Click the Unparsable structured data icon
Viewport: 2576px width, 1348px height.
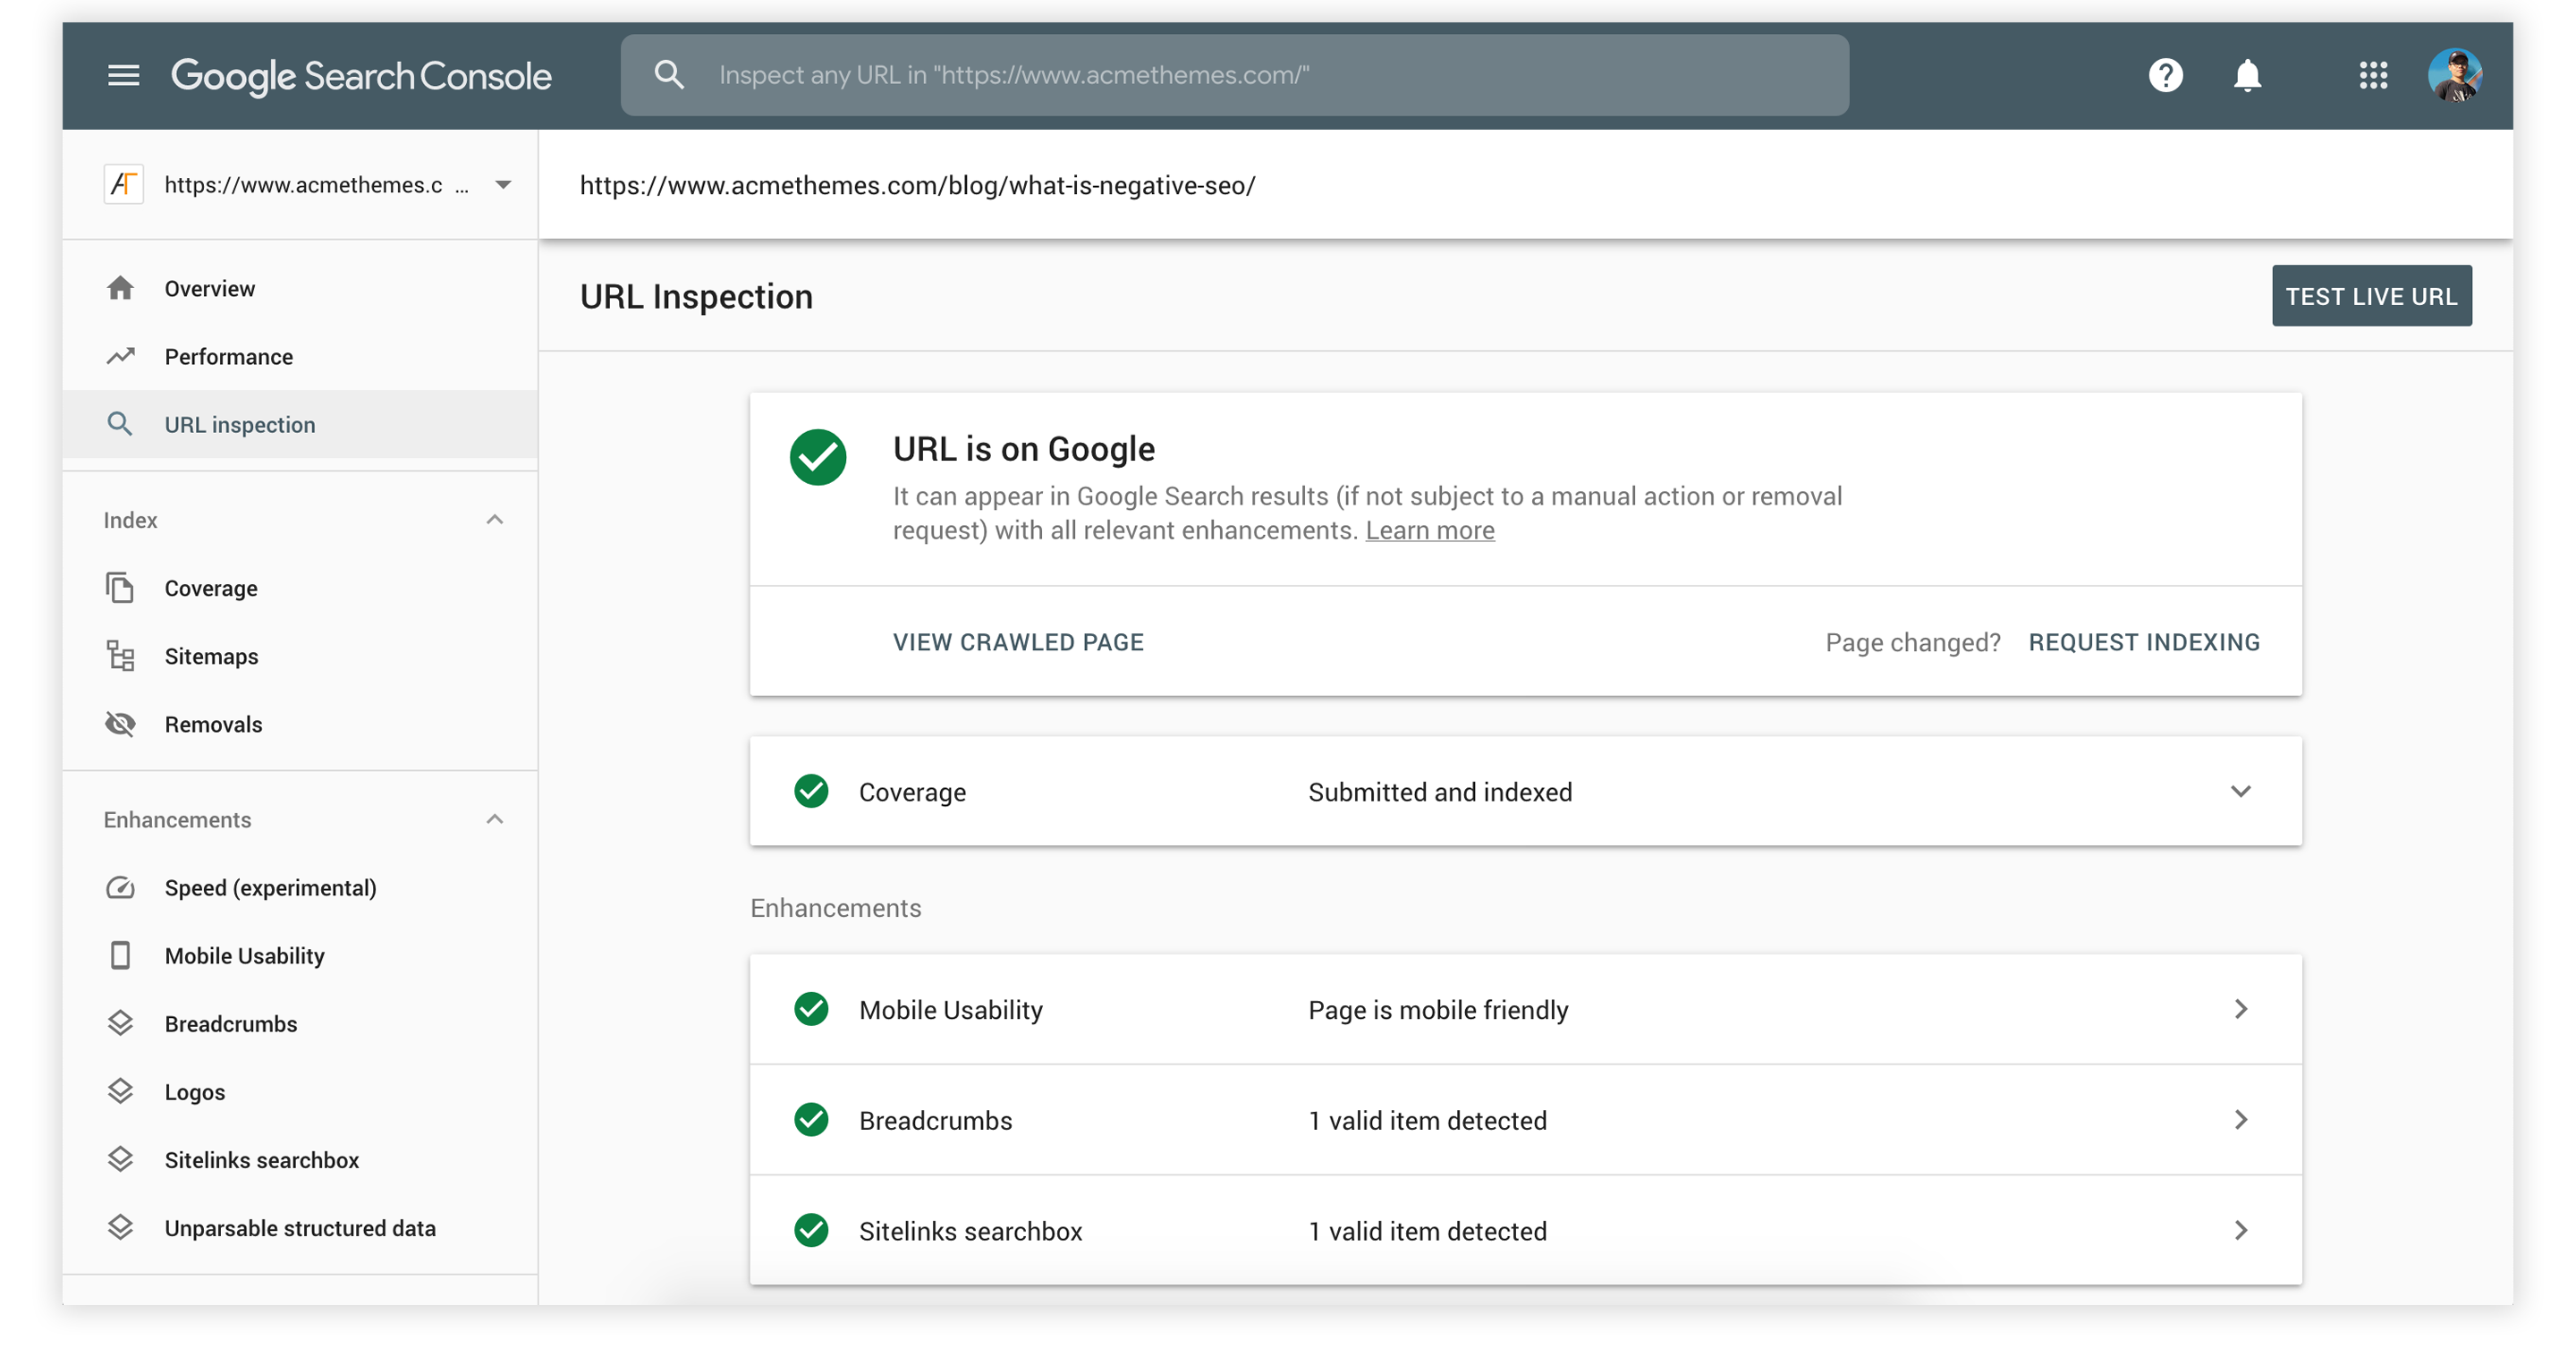pyautogui.click(x=121, y=1227)
